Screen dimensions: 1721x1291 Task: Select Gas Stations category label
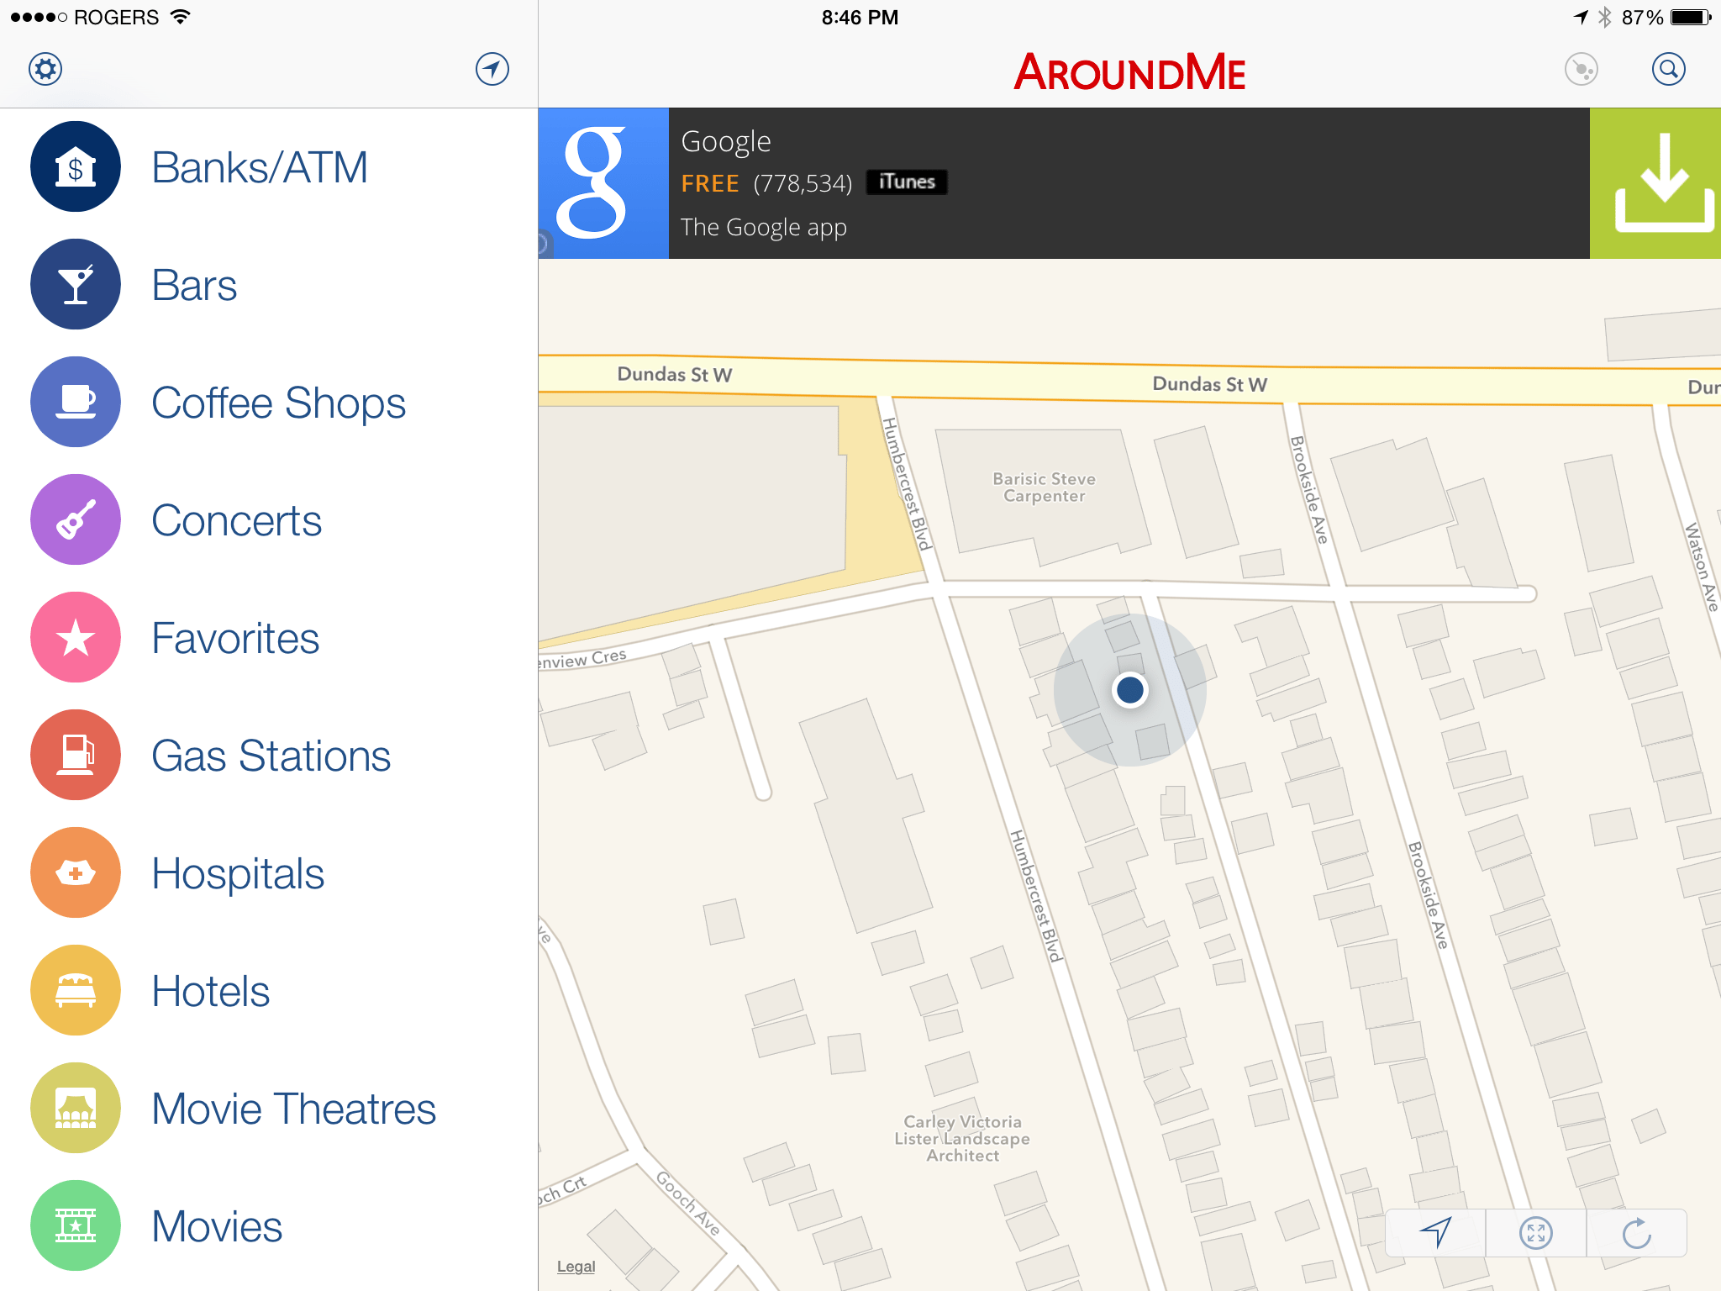tap(271, 756)
